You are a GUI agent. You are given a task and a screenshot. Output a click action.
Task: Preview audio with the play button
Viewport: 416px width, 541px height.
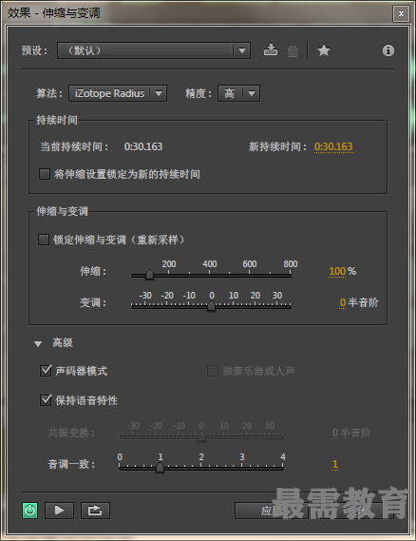pyautogui.click(x=59, y=511)
